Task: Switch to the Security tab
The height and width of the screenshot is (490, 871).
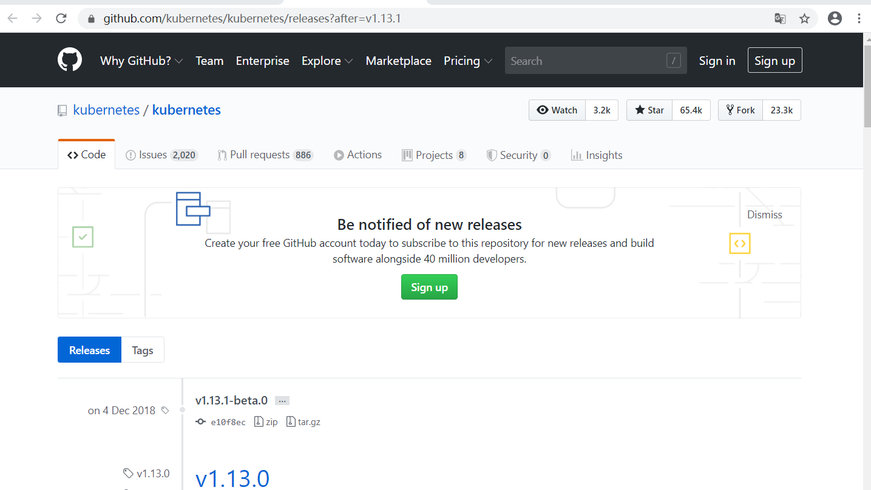Action: point(518,155)
